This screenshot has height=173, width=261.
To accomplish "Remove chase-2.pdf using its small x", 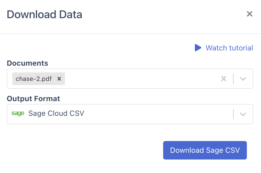I will [x=59, y=79].
